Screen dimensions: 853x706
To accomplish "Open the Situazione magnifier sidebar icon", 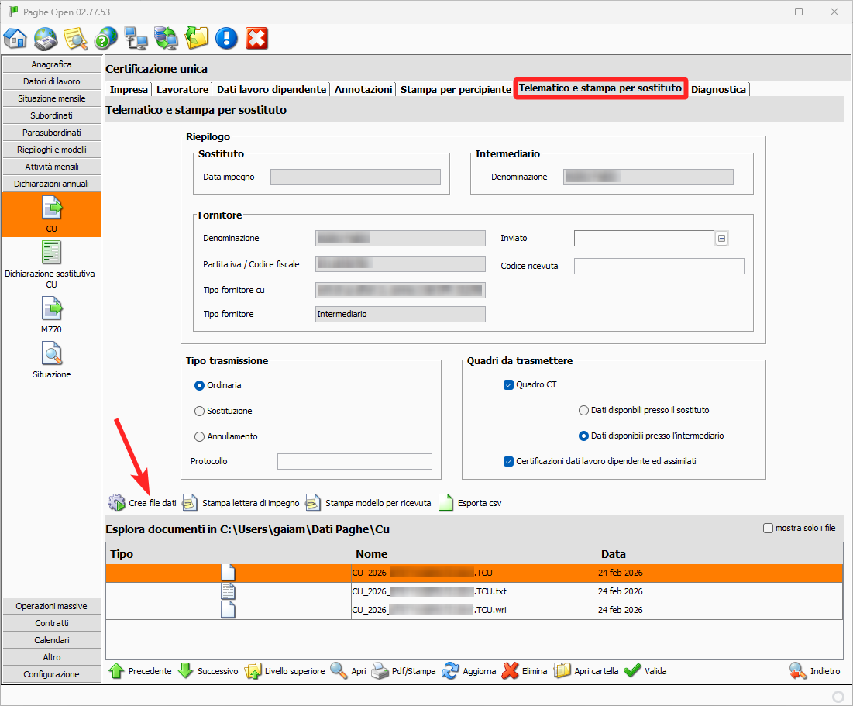I will tap(51, 355).
